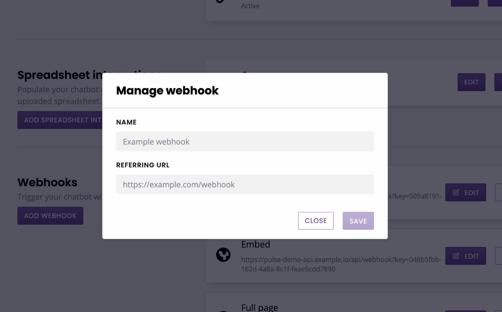Select the Embed webhook URL text

(341, 264)
